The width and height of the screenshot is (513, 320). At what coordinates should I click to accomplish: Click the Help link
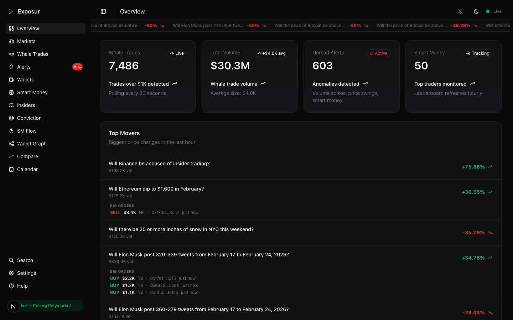tap(12, 286)
